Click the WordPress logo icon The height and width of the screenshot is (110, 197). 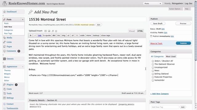click(x=5, y=3)
